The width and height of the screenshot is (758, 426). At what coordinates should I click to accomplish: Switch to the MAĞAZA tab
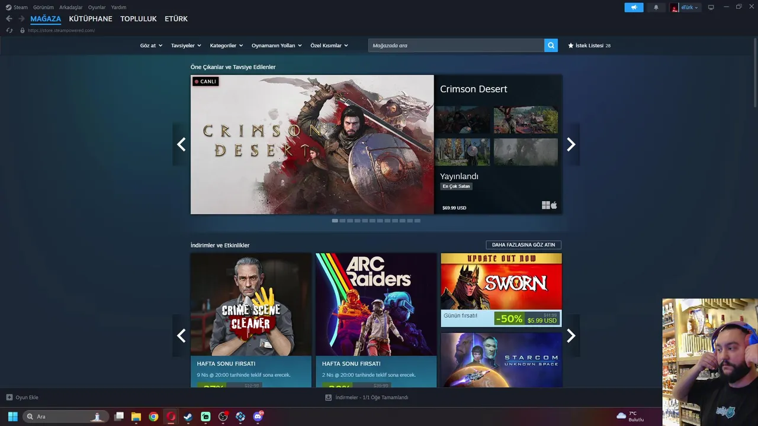[x=46, y=19]
